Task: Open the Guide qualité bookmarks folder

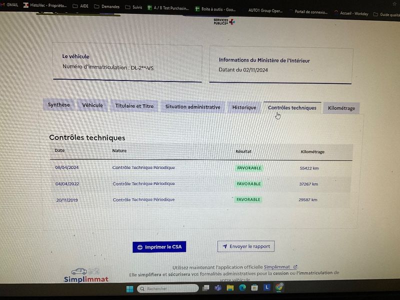Action: 386,14
